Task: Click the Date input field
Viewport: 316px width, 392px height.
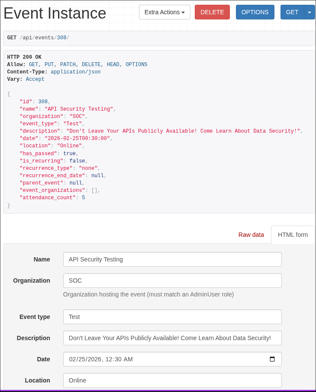Action: coord(172,359)
